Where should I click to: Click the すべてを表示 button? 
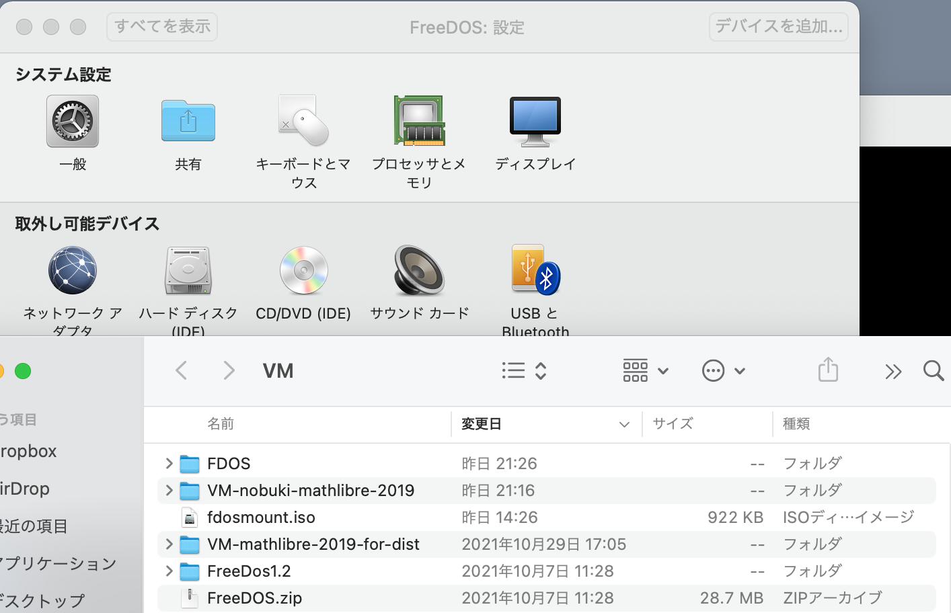[x=162, y=27]
